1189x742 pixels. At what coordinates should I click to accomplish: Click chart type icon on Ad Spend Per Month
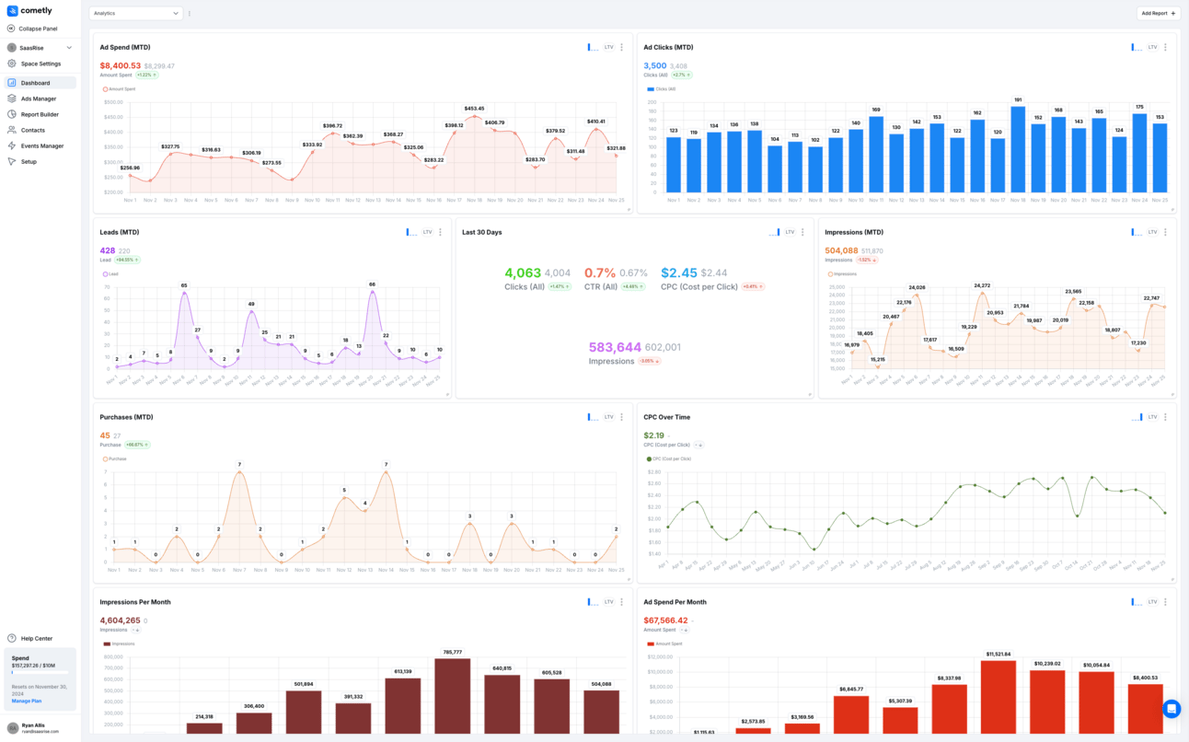(x=1137, y=602)
